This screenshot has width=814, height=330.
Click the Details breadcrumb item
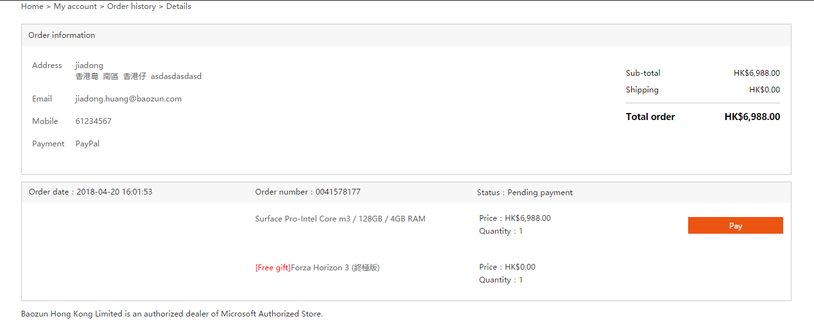tap(178, 6)
